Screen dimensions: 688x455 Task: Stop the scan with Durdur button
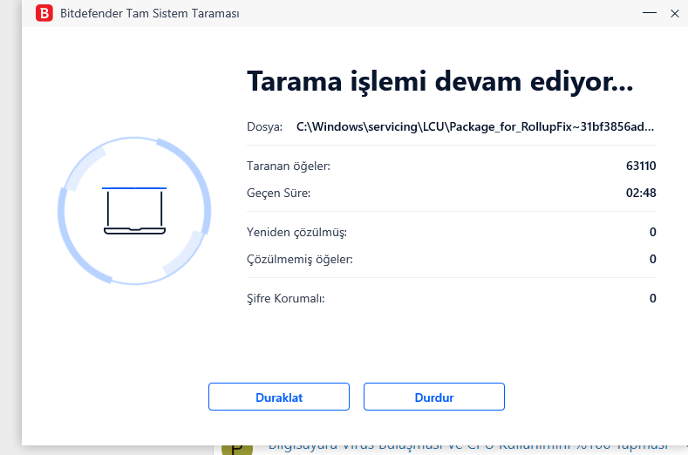click(434, 397)
